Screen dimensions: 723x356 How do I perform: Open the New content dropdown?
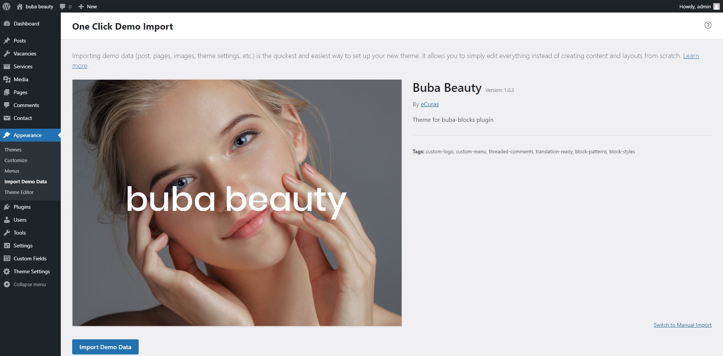(88, 6)
